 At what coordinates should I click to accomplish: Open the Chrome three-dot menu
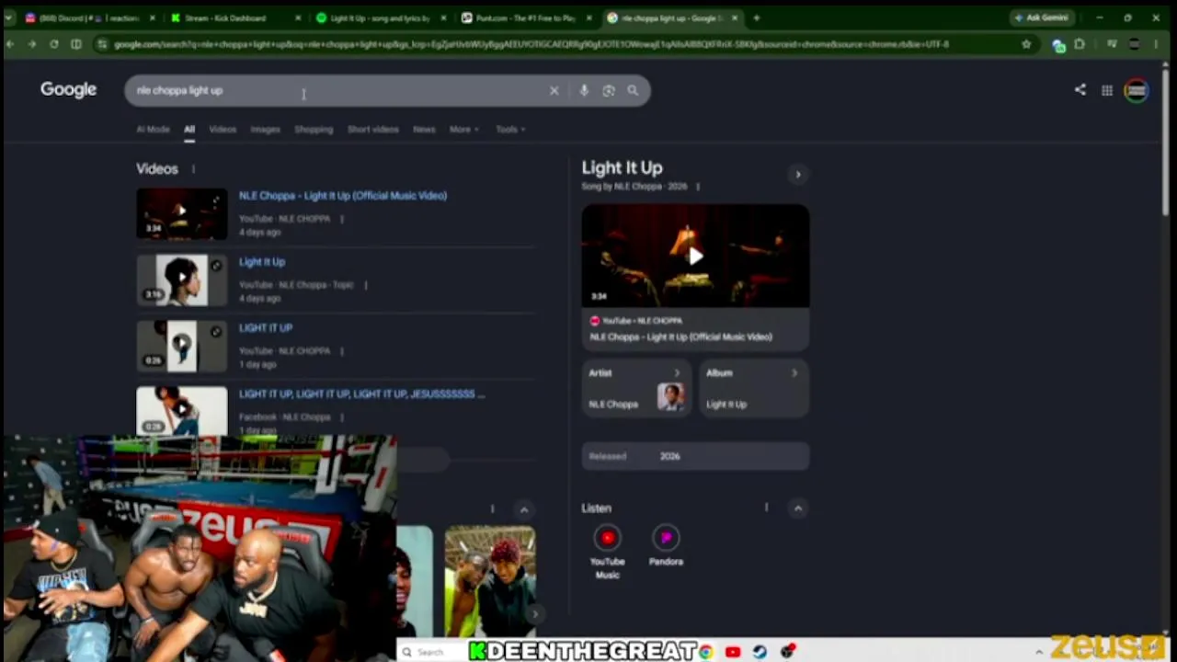coord(1156,44)
